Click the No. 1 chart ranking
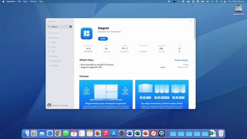Screen dimensions: 247x139 (125, 49)
